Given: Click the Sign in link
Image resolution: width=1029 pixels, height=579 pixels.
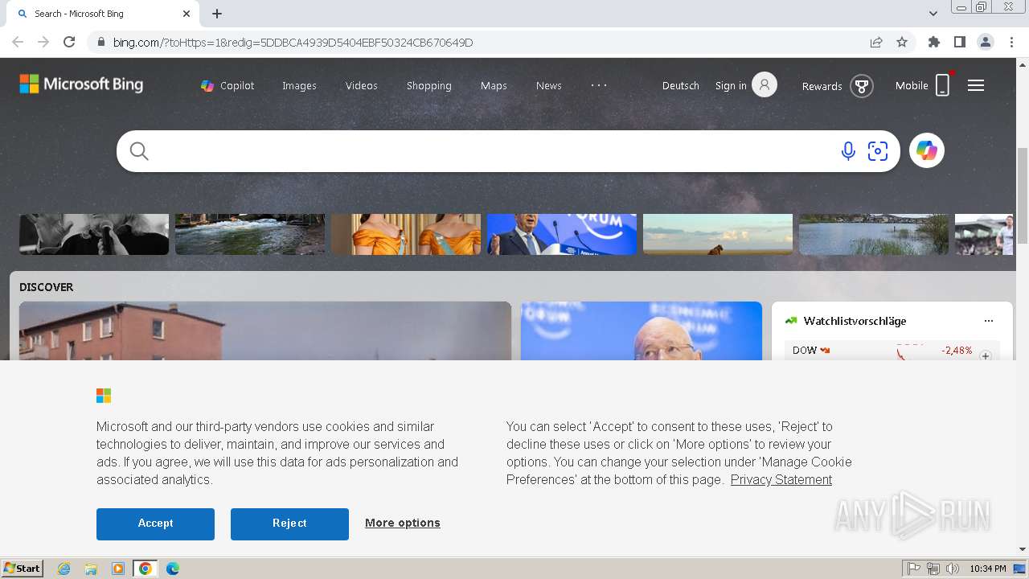Looking at the screenshot, I should point(731,85).
